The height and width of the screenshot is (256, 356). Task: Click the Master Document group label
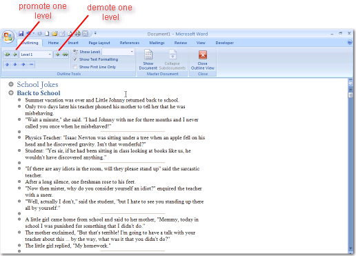(163, 74)
